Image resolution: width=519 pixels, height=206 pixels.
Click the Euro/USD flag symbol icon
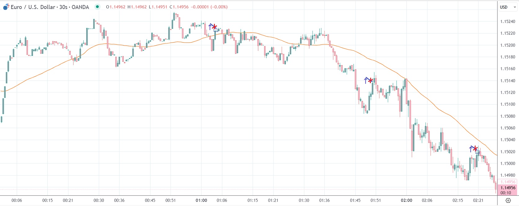coord(6,7)
